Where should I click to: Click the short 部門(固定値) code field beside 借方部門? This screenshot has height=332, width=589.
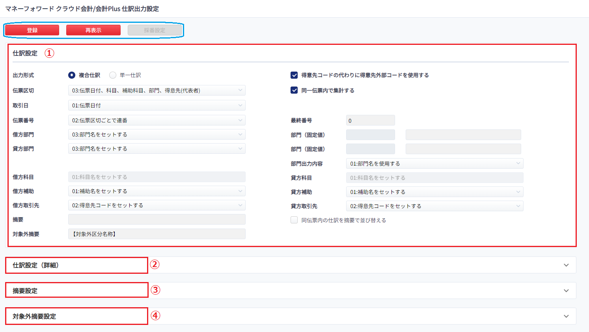[371, 135]
